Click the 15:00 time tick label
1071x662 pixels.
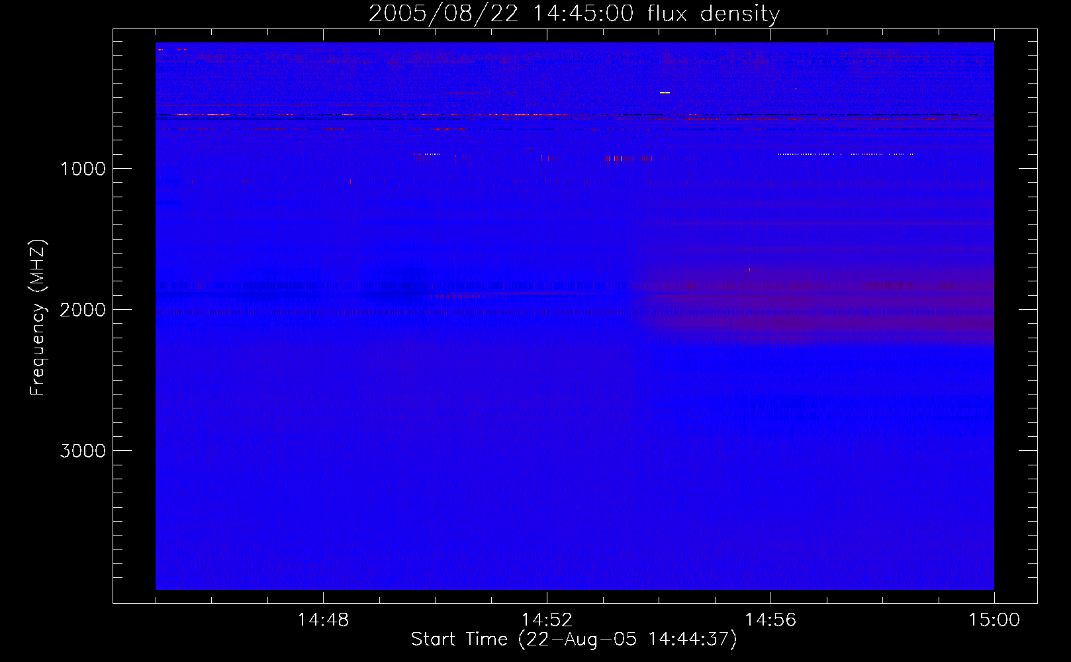994,620
